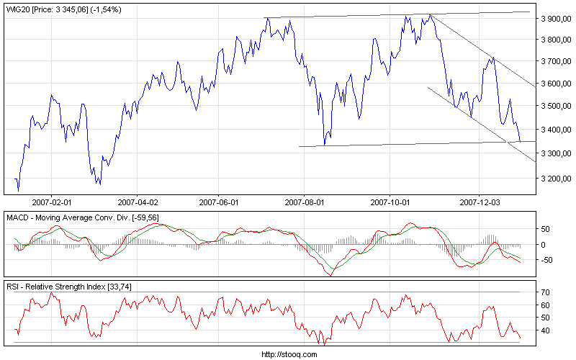Click the RSI panel title

tap(69, 287)
